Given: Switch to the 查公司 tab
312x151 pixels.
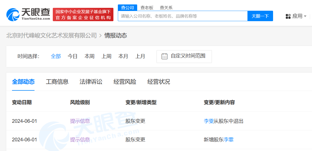Looking at the screenshot, I should (128, 8).
